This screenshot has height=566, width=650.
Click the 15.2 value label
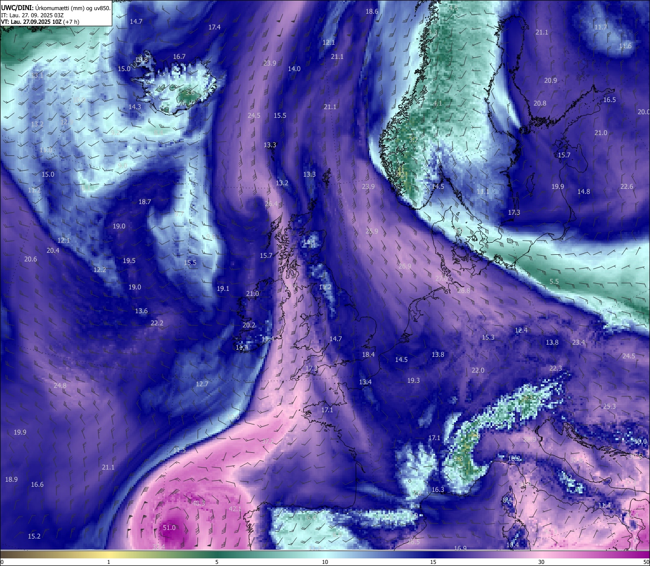point(34,537)
